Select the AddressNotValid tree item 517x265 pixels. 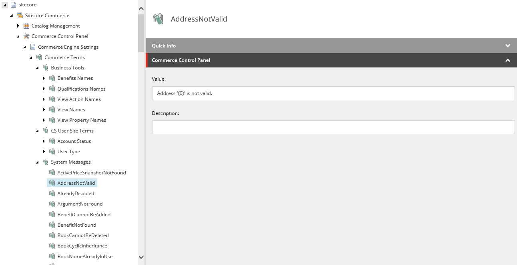(x=72, y=183)
